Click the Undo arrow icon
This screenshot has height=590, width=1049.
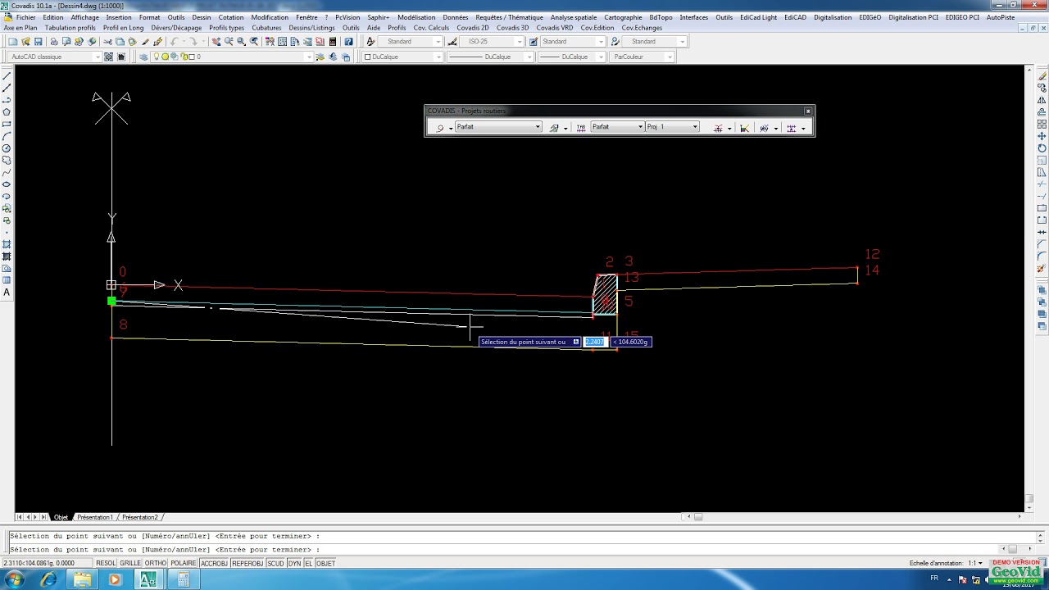click(174, 42)
